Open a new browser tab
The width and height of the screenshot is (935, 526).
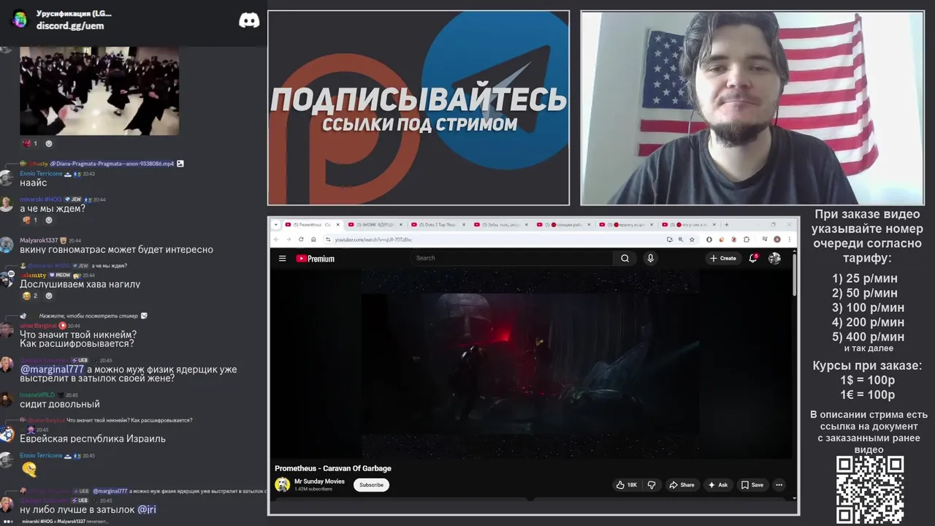coord(726,224)
